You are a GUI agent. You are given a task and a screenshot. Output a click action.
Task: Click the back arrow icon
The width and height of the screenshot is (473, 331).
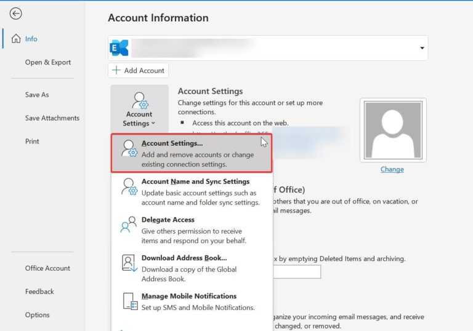(16, 14)
